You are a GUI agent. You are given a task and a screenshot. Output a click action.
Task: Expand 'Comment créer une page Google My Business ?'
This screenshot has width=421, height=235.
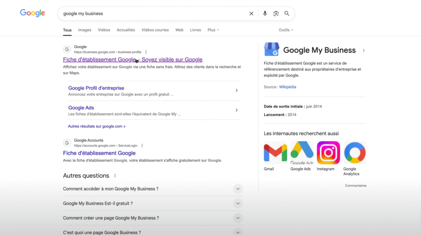[x=238, y=218]
